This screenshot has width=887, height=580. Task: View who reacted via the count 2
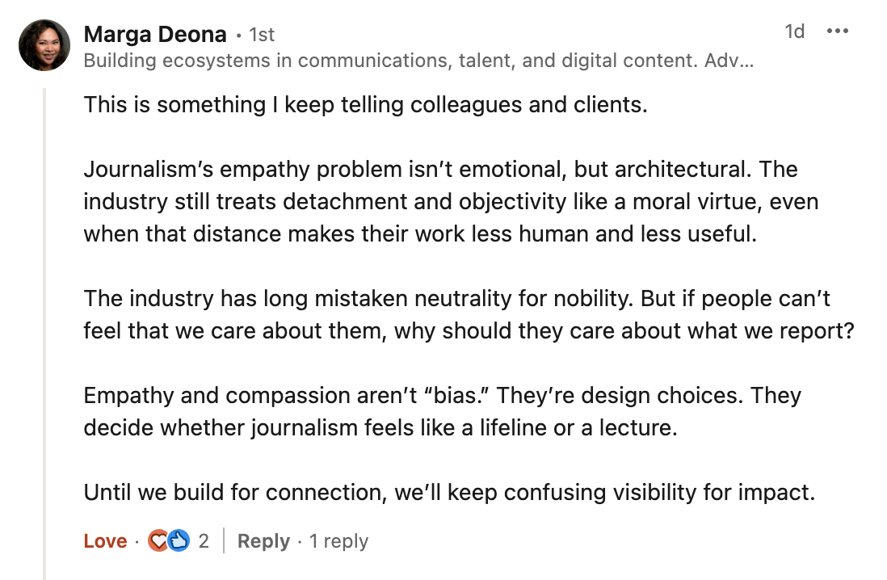(204, 541)
